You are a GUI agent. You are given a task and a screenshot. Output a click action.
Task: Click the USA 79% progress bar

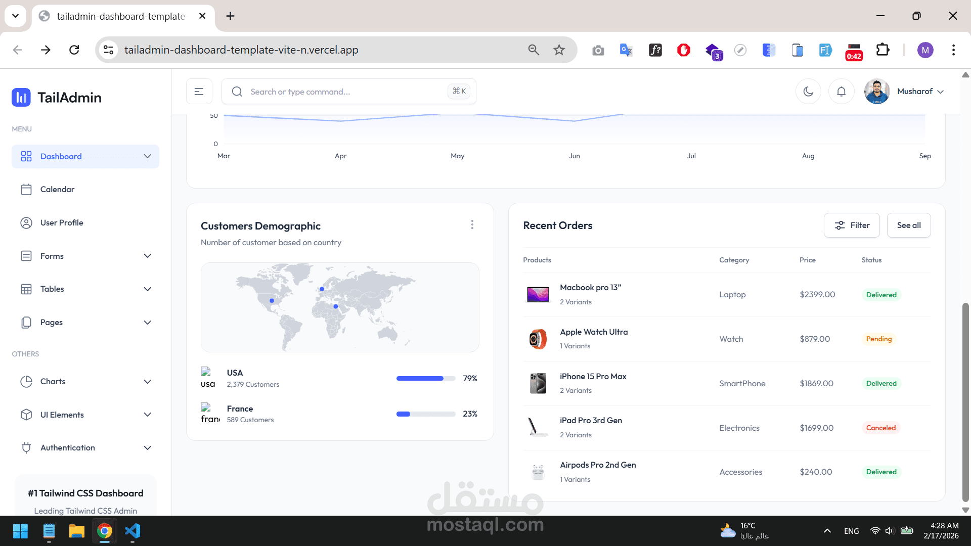pos(425,379)
